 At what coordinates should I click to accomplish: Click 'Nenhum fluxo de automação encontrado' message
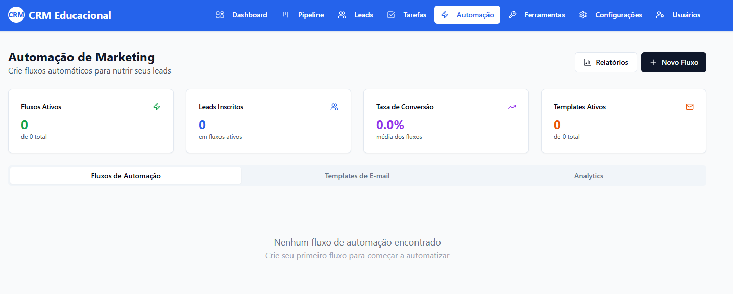click(x=357, y=242)
